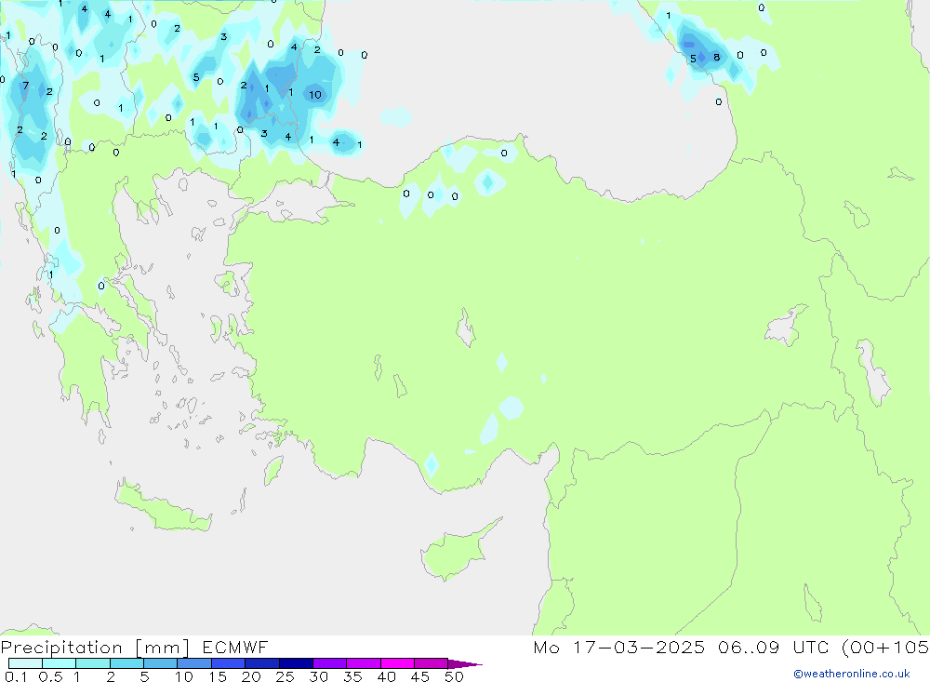Click the legend scale label "15"
The height and width of the screenshot is (682, 930).
click(217, 676)
